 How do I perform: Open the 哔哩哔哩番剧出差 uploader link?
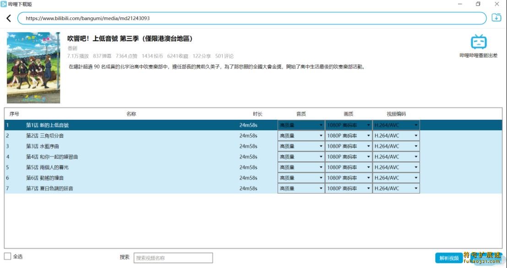[x=479, y=55]
